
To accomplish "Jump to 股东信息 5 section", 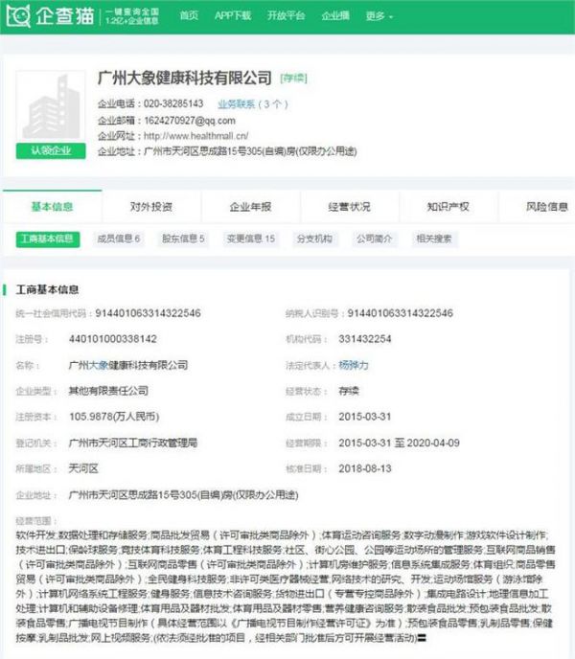I will coord(183,239).
